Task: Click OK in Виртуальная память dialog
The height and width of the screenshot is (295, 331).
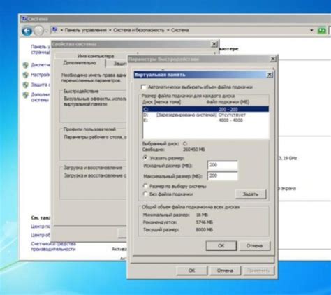Action: coord(221,246)
